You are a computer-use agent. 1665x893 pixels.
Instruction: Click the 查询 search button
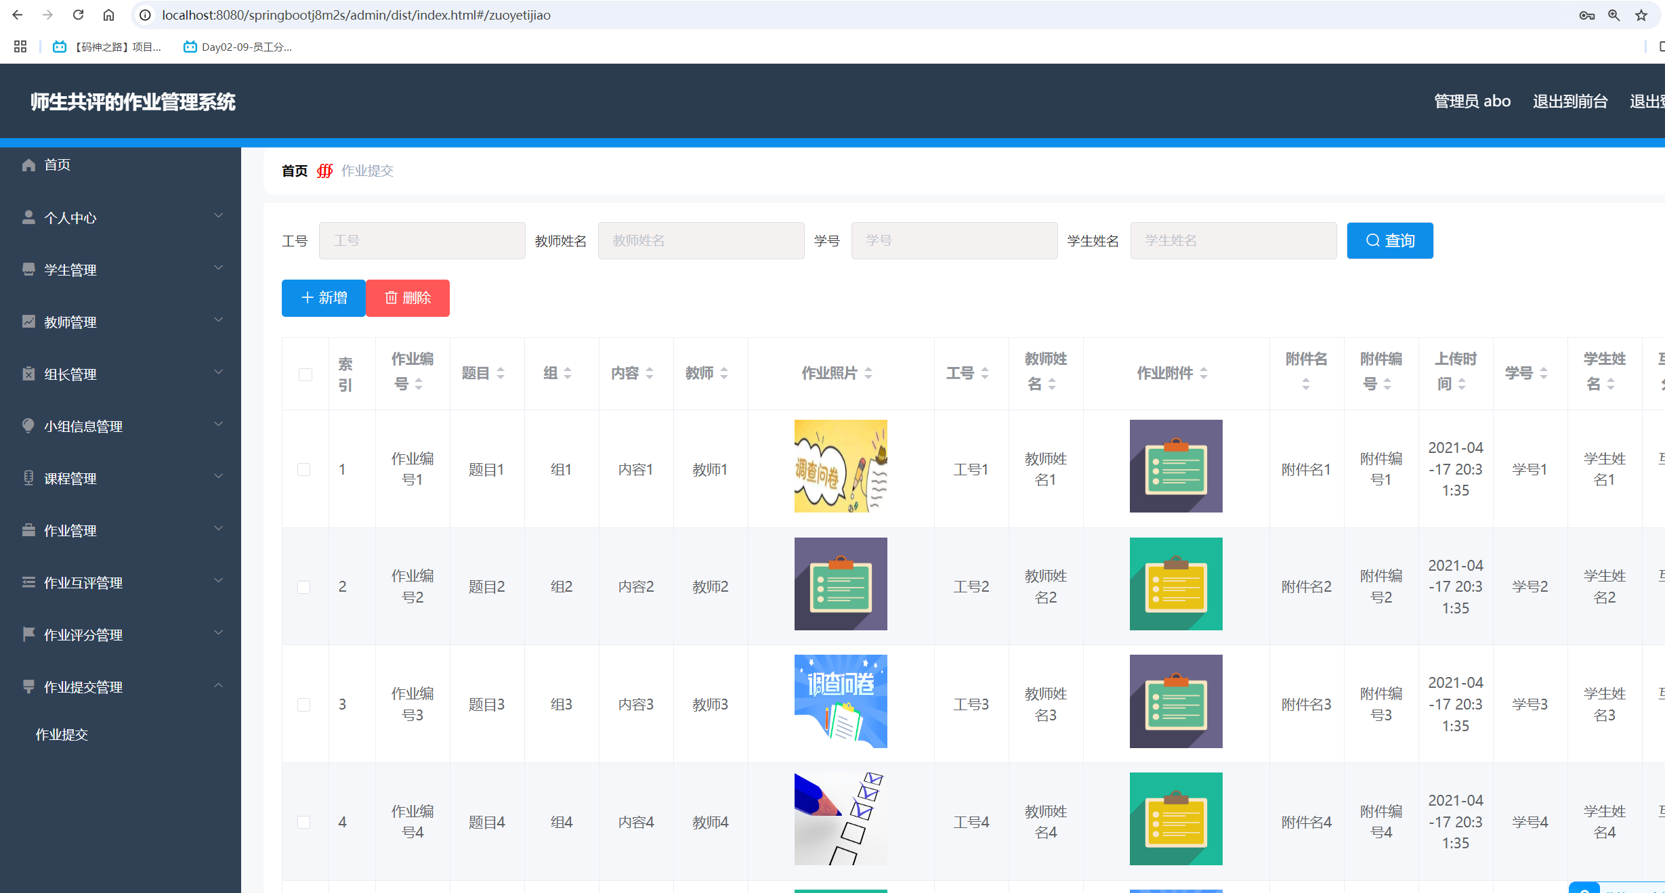pos(1389,241)
